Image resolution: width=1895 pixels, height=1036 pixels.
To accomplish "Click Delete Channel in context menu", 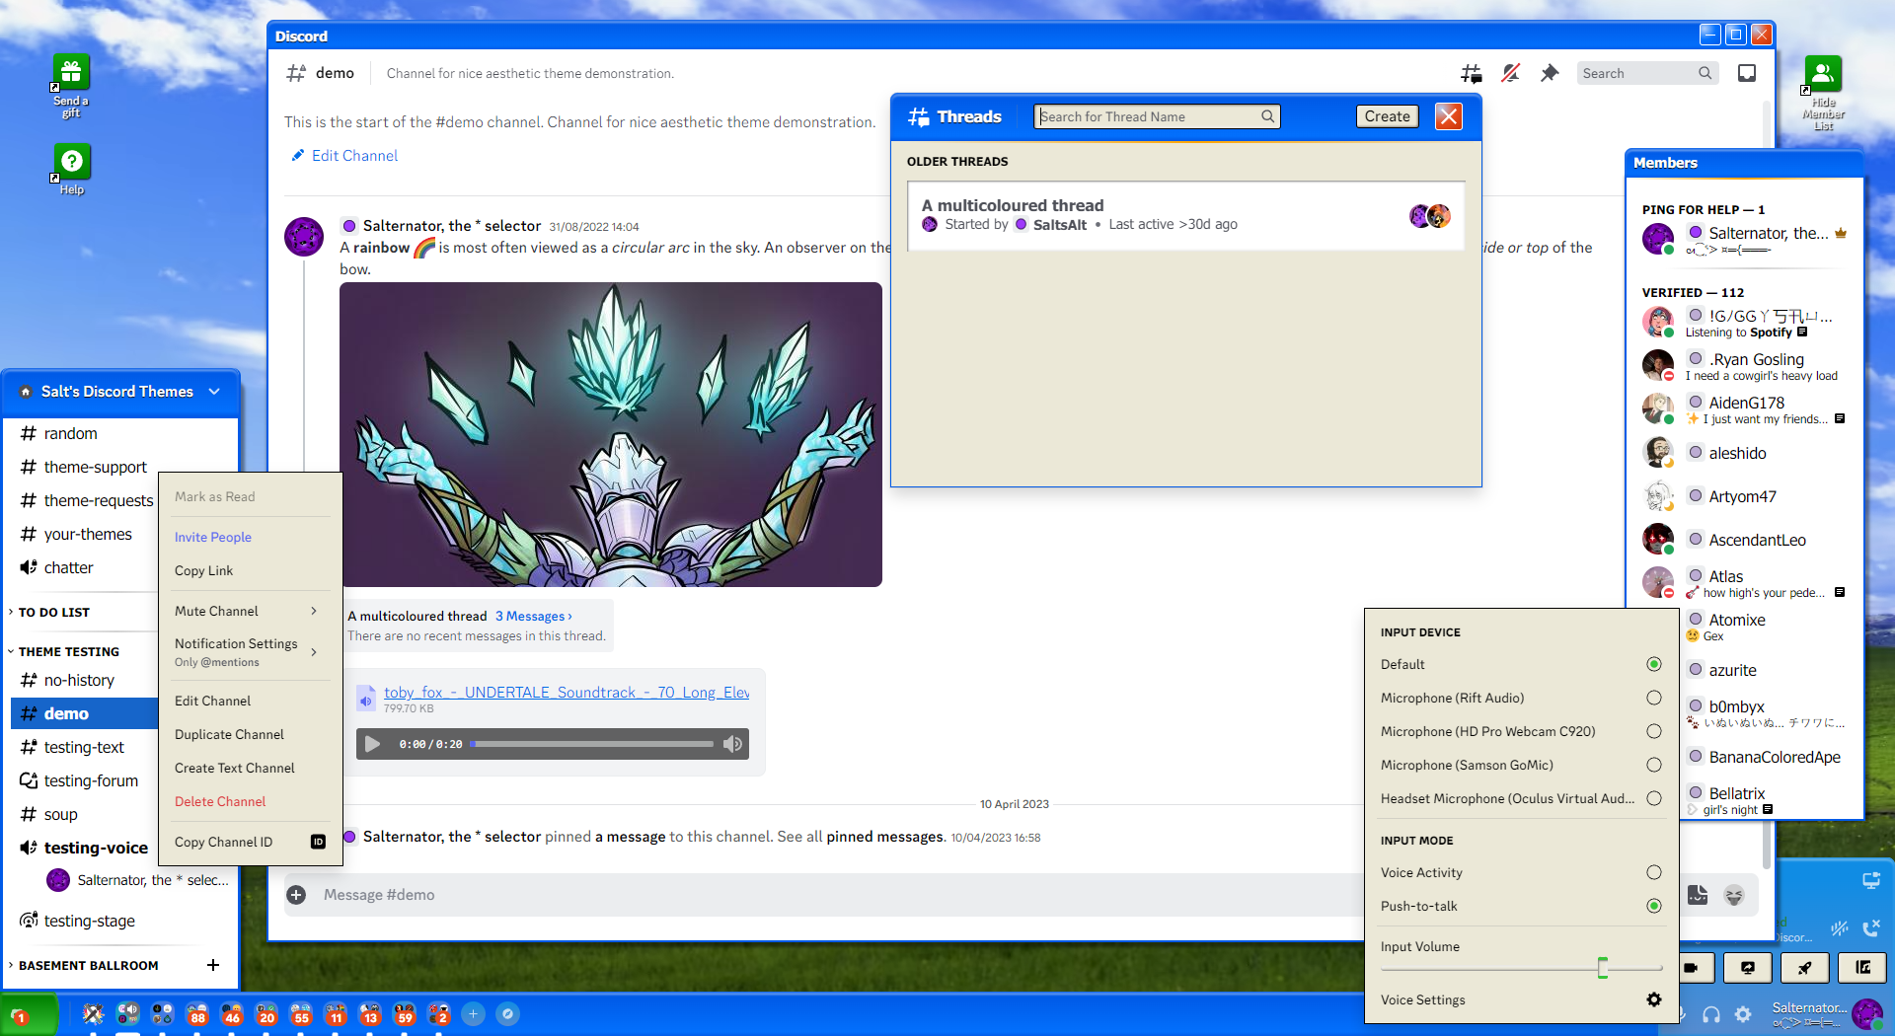I will (247, 801).
